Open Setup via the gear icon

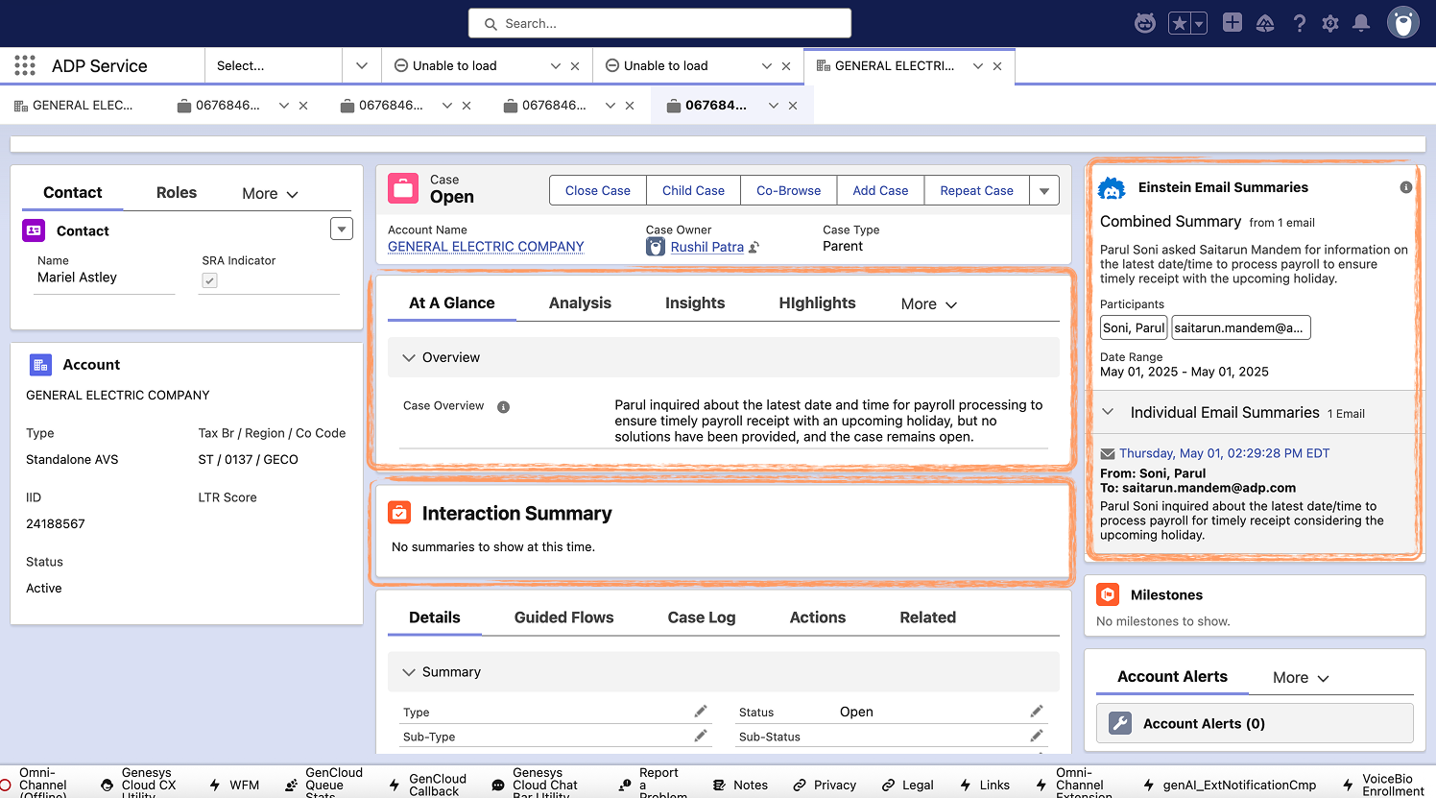1330,22
